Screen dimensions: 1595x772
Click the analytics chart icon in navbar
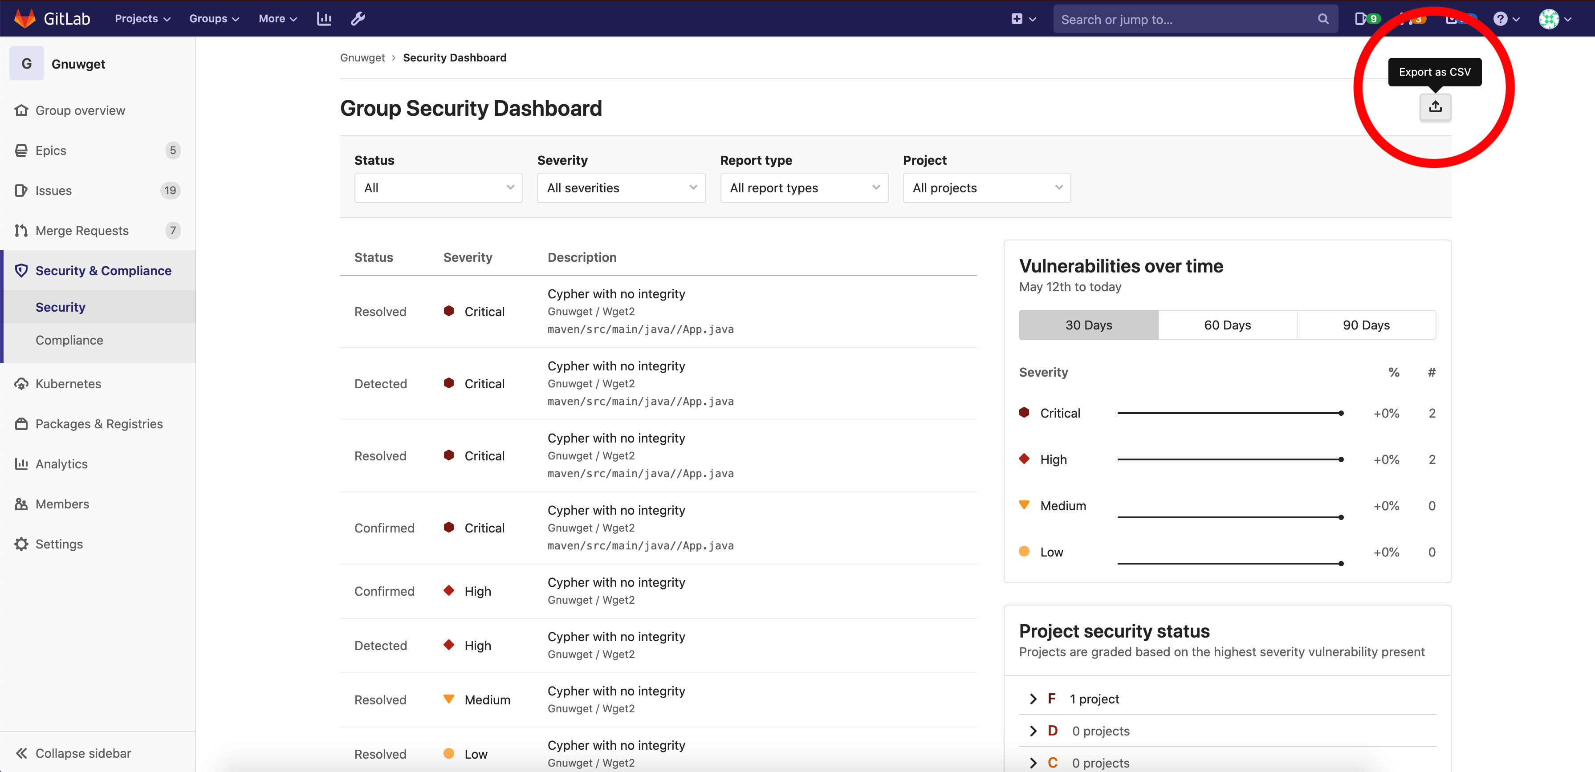(x=324, y=19)
